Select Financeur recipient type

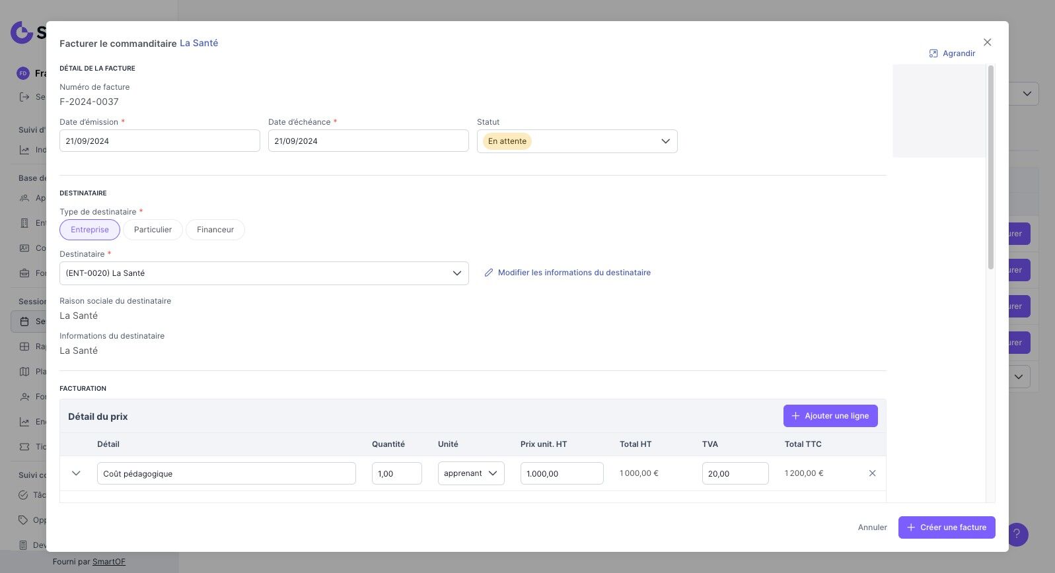pos(215,230)
